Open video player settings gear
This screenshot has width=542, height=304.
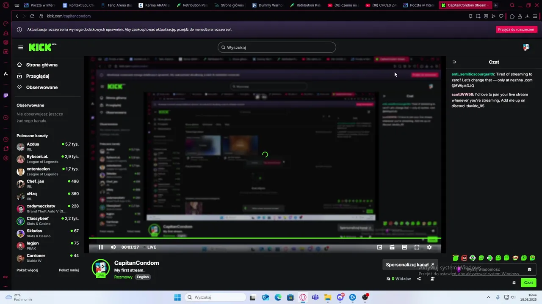coord(429,247)
